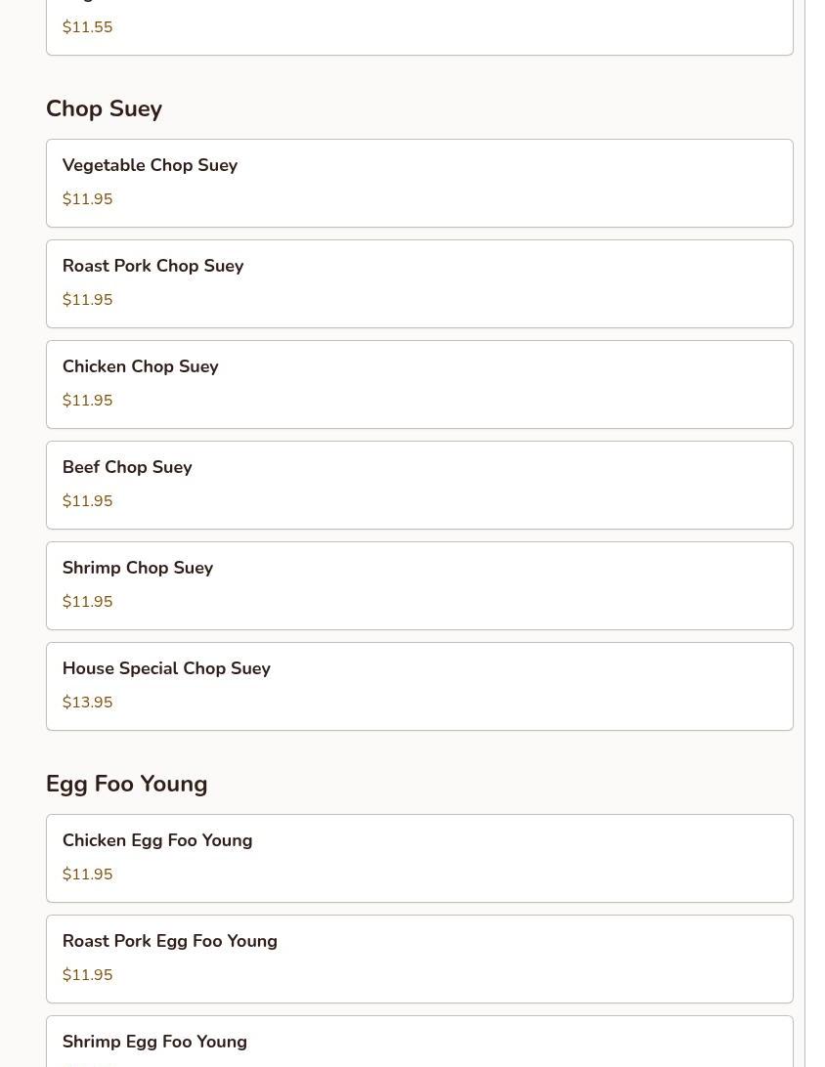
Task: Click the price under Roast Pork Chop Suey
Action: tap(87, 300)
